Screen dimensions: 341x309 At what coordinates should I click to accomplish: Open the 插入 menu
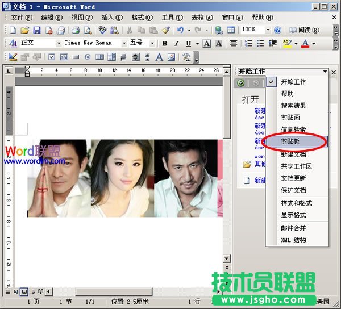coord(111,18)
